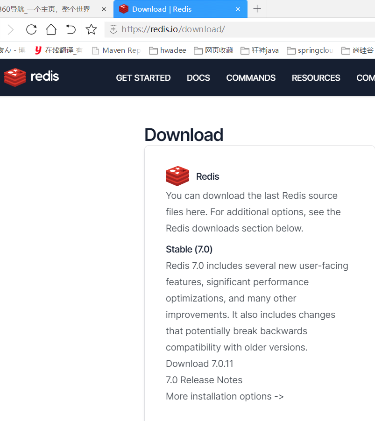
Task: Select the Download | Redis tab
Action: click(x=180, y=9)
